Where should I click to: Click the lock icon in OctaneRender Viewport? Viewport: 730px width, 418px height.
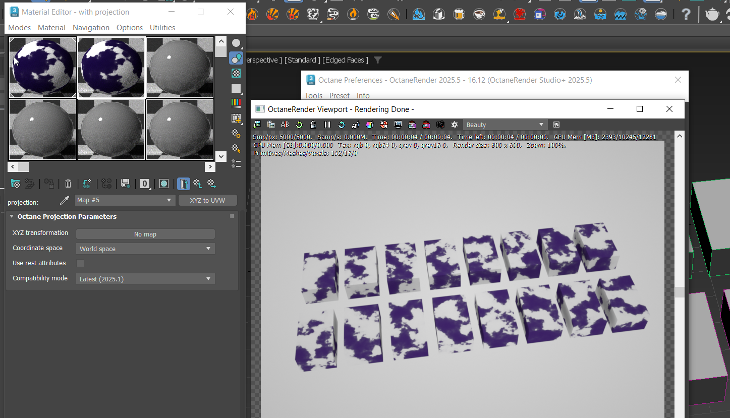tap(313, 125)
